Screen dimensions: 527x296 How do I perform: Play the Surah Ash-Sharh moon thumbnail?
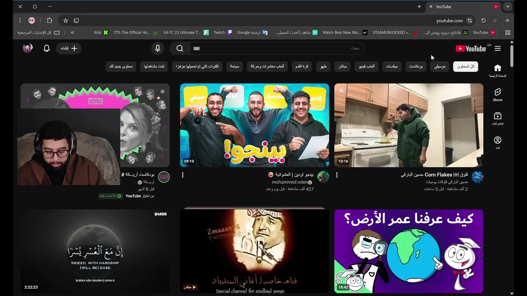[95, 251]
